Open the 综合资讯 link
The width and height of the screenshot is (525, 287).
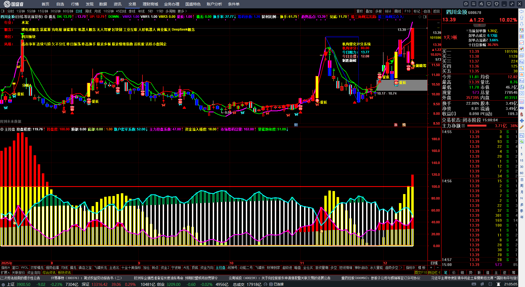pyautogui.click(x=49, y=273)
